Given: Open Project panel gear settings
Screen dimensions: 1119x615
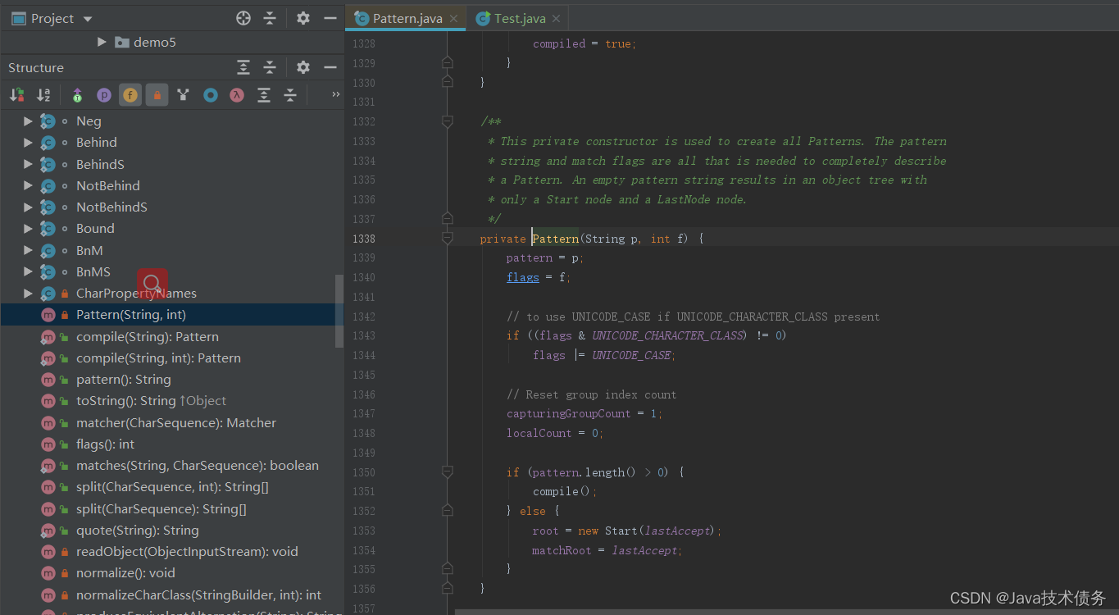Looking at the screenshot, I should click(303, 18).
